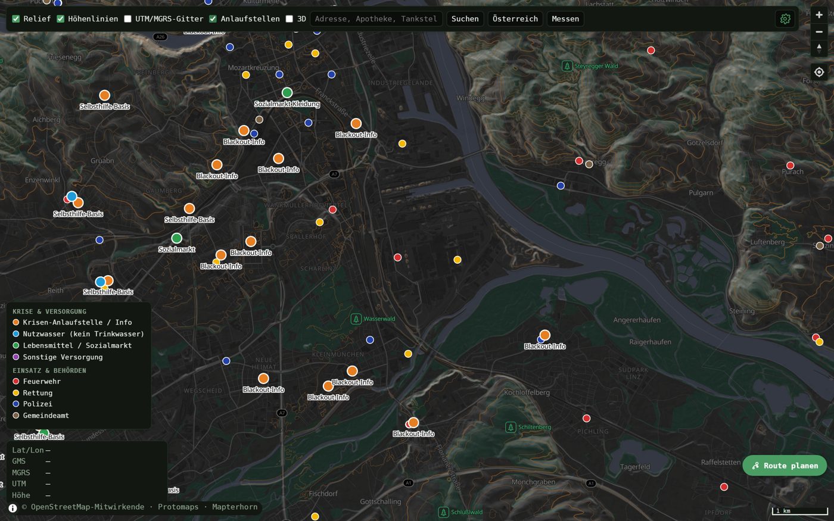Image resolution: width=834 pixels, height=521 pixels.
Task: Locate my position with the crosshair icon
Action: point(819,72)
